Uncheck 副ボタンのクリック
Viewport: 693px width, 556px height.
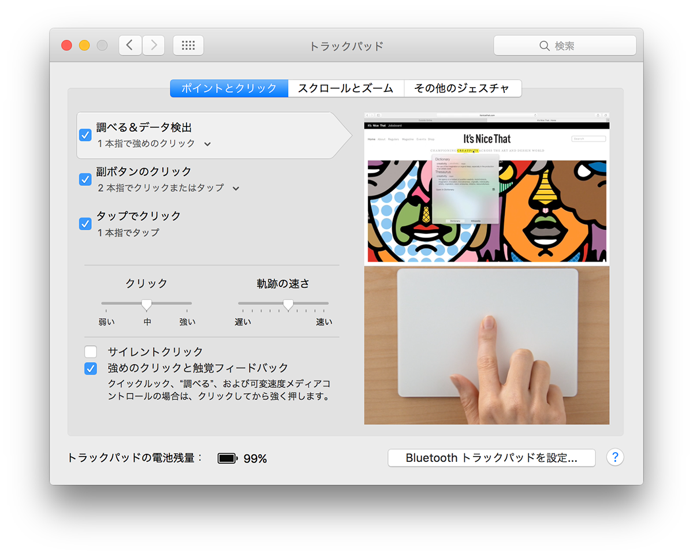pyautogui.click(x=85, y=179)
